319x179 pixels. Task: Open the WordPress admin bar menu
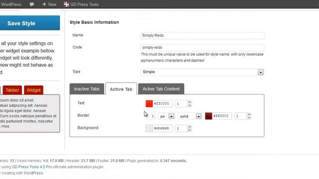[x=10, y=4]
